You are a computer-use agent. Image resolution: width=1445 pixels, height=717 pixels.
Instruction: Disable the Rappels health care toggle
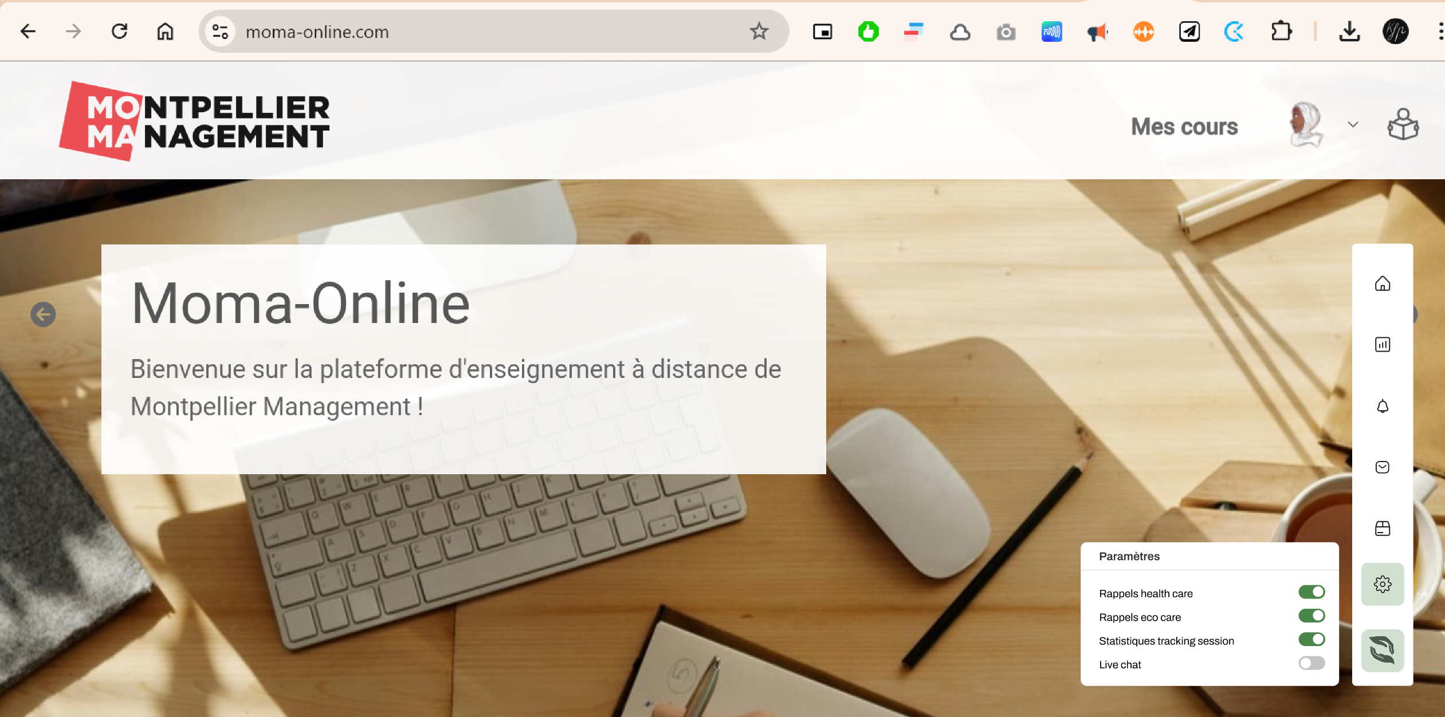1312,592
